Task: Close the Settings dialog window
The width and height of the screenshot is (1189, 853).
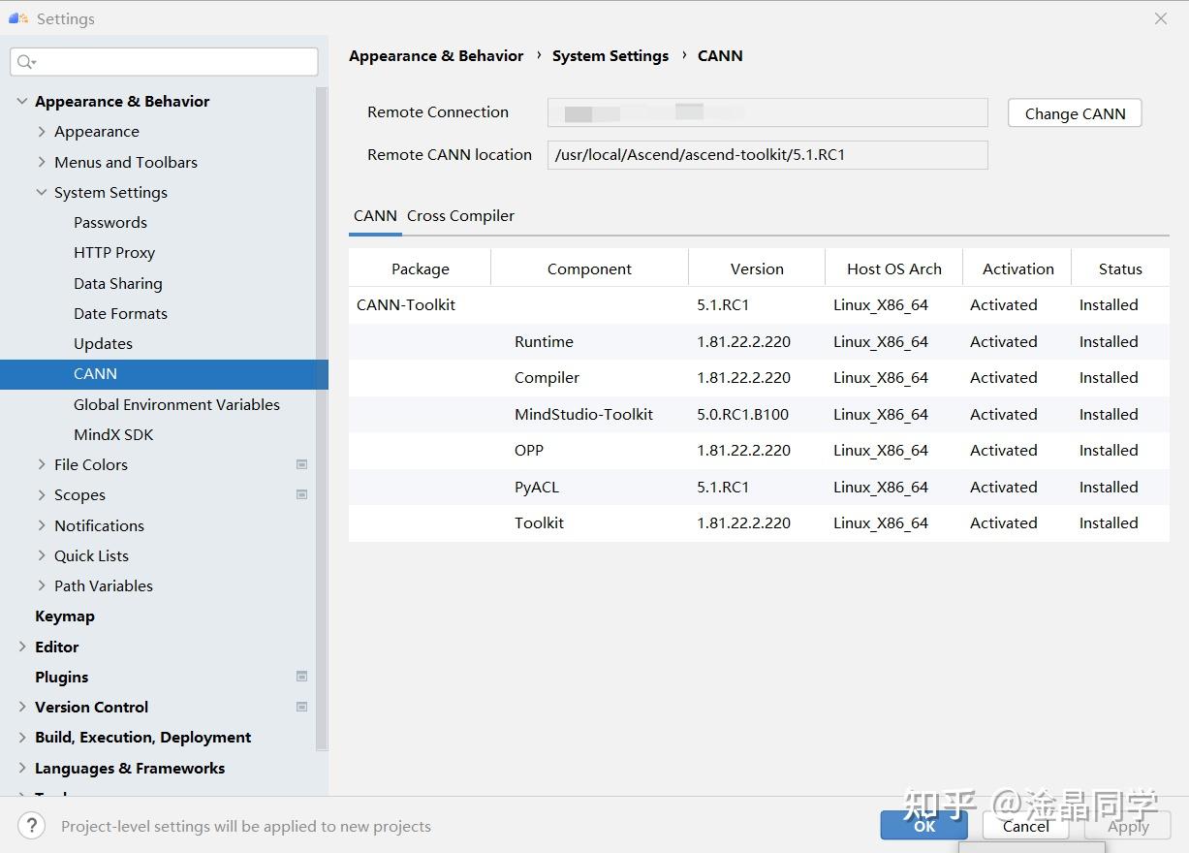Action: (1161, 18)
